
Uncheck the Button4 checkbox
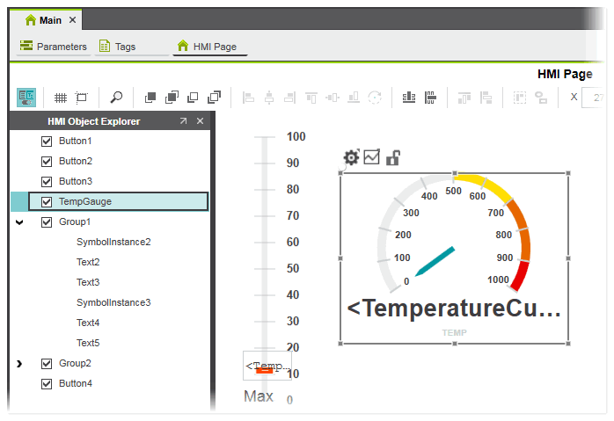coord(48,383)
